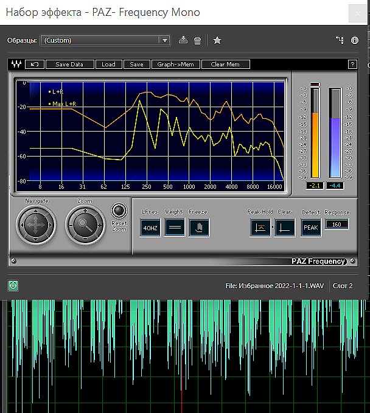370x413 pixels.
Task: Click the Save button
Action: click(x=136, y=65)
